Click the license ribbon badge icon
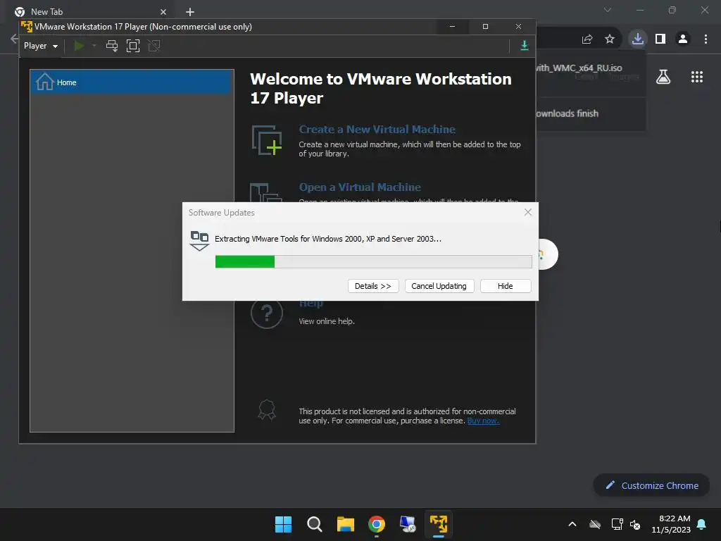The width and height of the screenshot is (721, 541). pyautogui.click(x=267, y=410)
